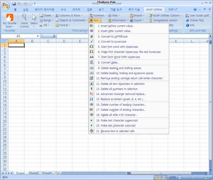Open the Web dropdown
The image size is (213, 180).
[x=114, y=15]
